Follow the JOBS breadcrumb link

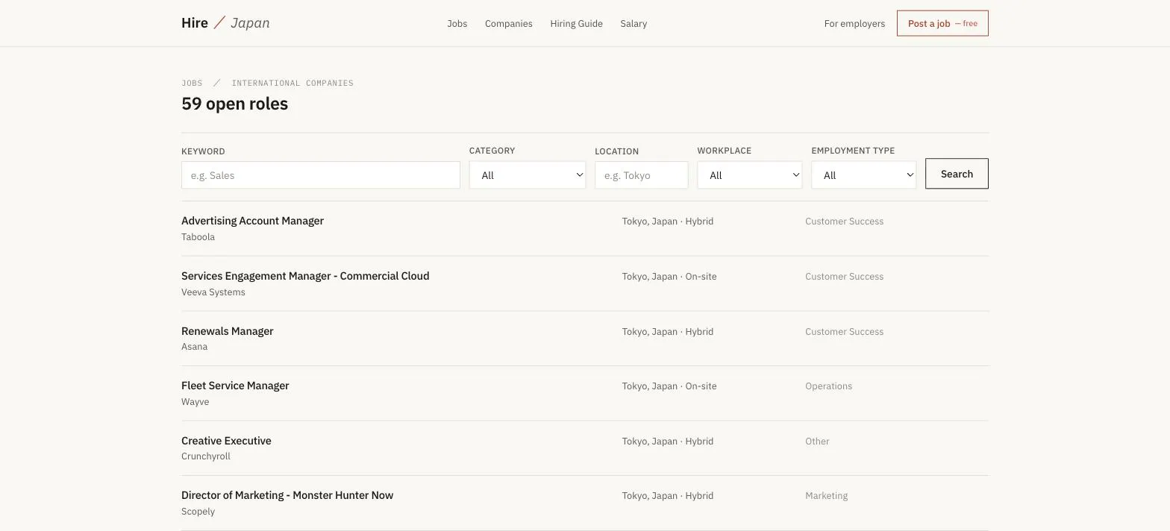pos(192,83)
